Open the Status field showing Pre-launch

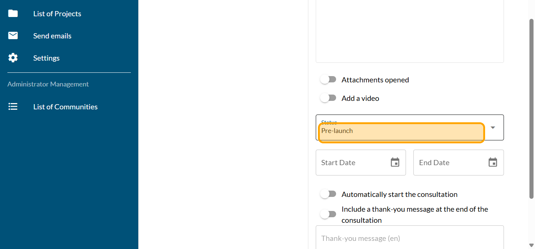click(401, 132)
